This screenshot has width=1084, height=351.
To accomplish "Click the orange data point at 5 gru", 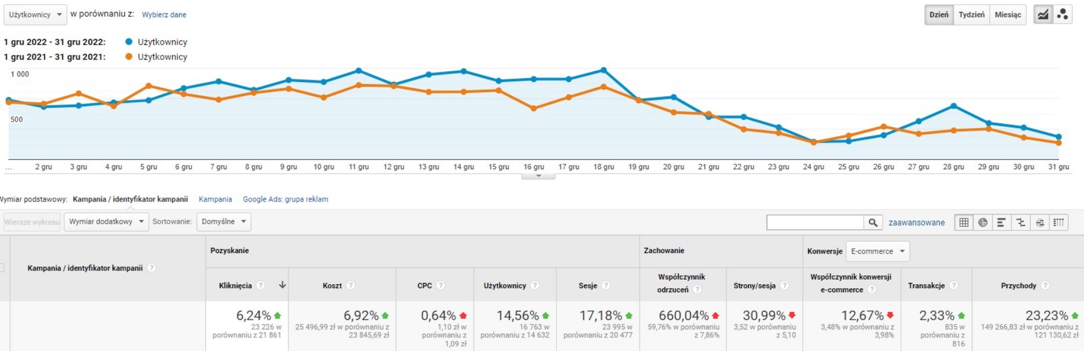I will pyautogui.click(x=148, y=86).
